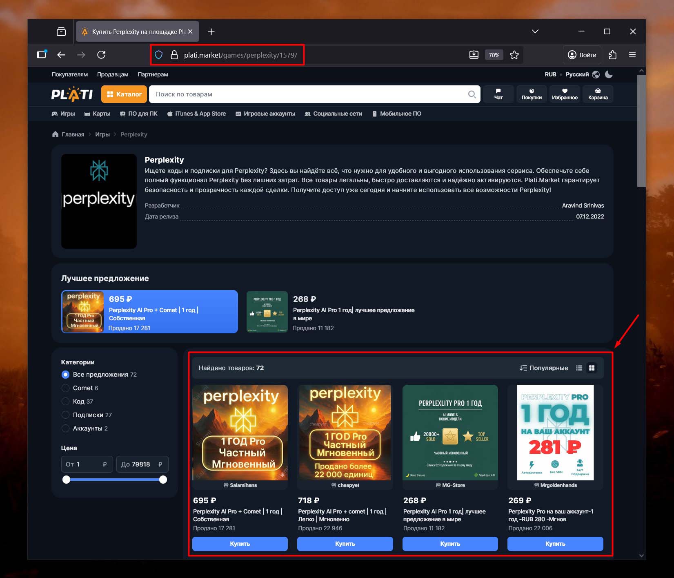Open the Игровые аккаунты menu item
674x578 pixels.
click(x=265, y=114)
